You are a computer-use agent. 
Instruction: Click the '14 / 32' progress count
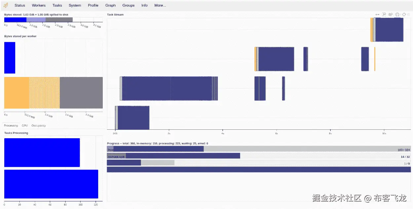tap(405, 157)
